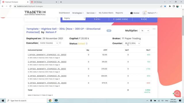Click the ₹ -2,456(-0.52%) summary value
184x103 pixels.
(120, 19)
